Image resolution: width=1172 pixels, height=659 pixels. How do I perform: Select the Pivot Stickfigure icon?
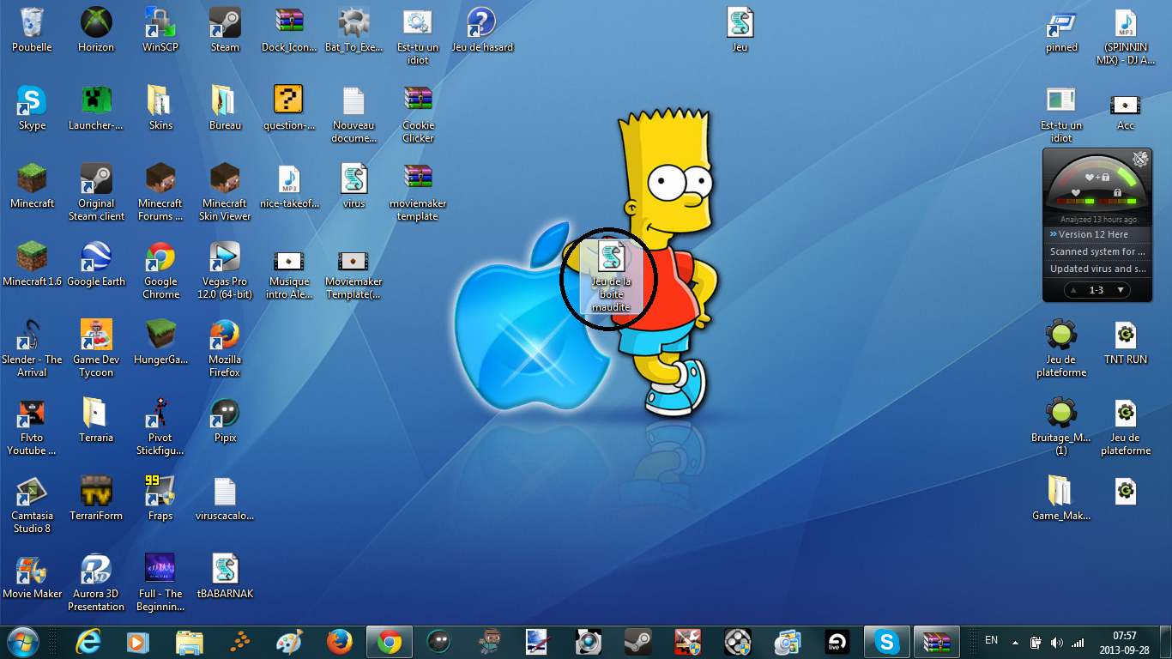click(x=160, y=426)
